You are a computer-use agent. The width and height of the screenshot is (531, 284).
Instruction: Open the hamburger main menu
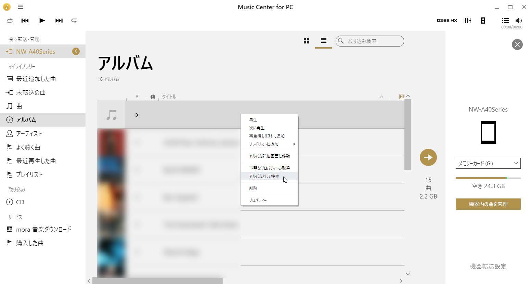click(x=21, y=7)
